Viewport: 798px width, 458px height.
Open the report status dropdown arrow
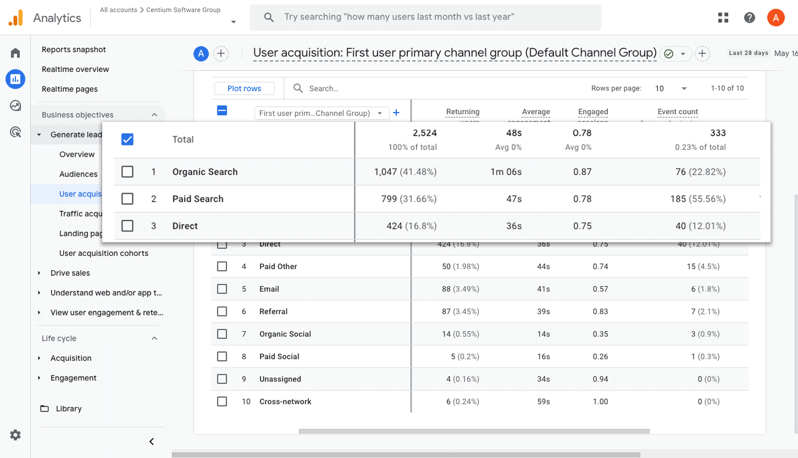[683, 54]
